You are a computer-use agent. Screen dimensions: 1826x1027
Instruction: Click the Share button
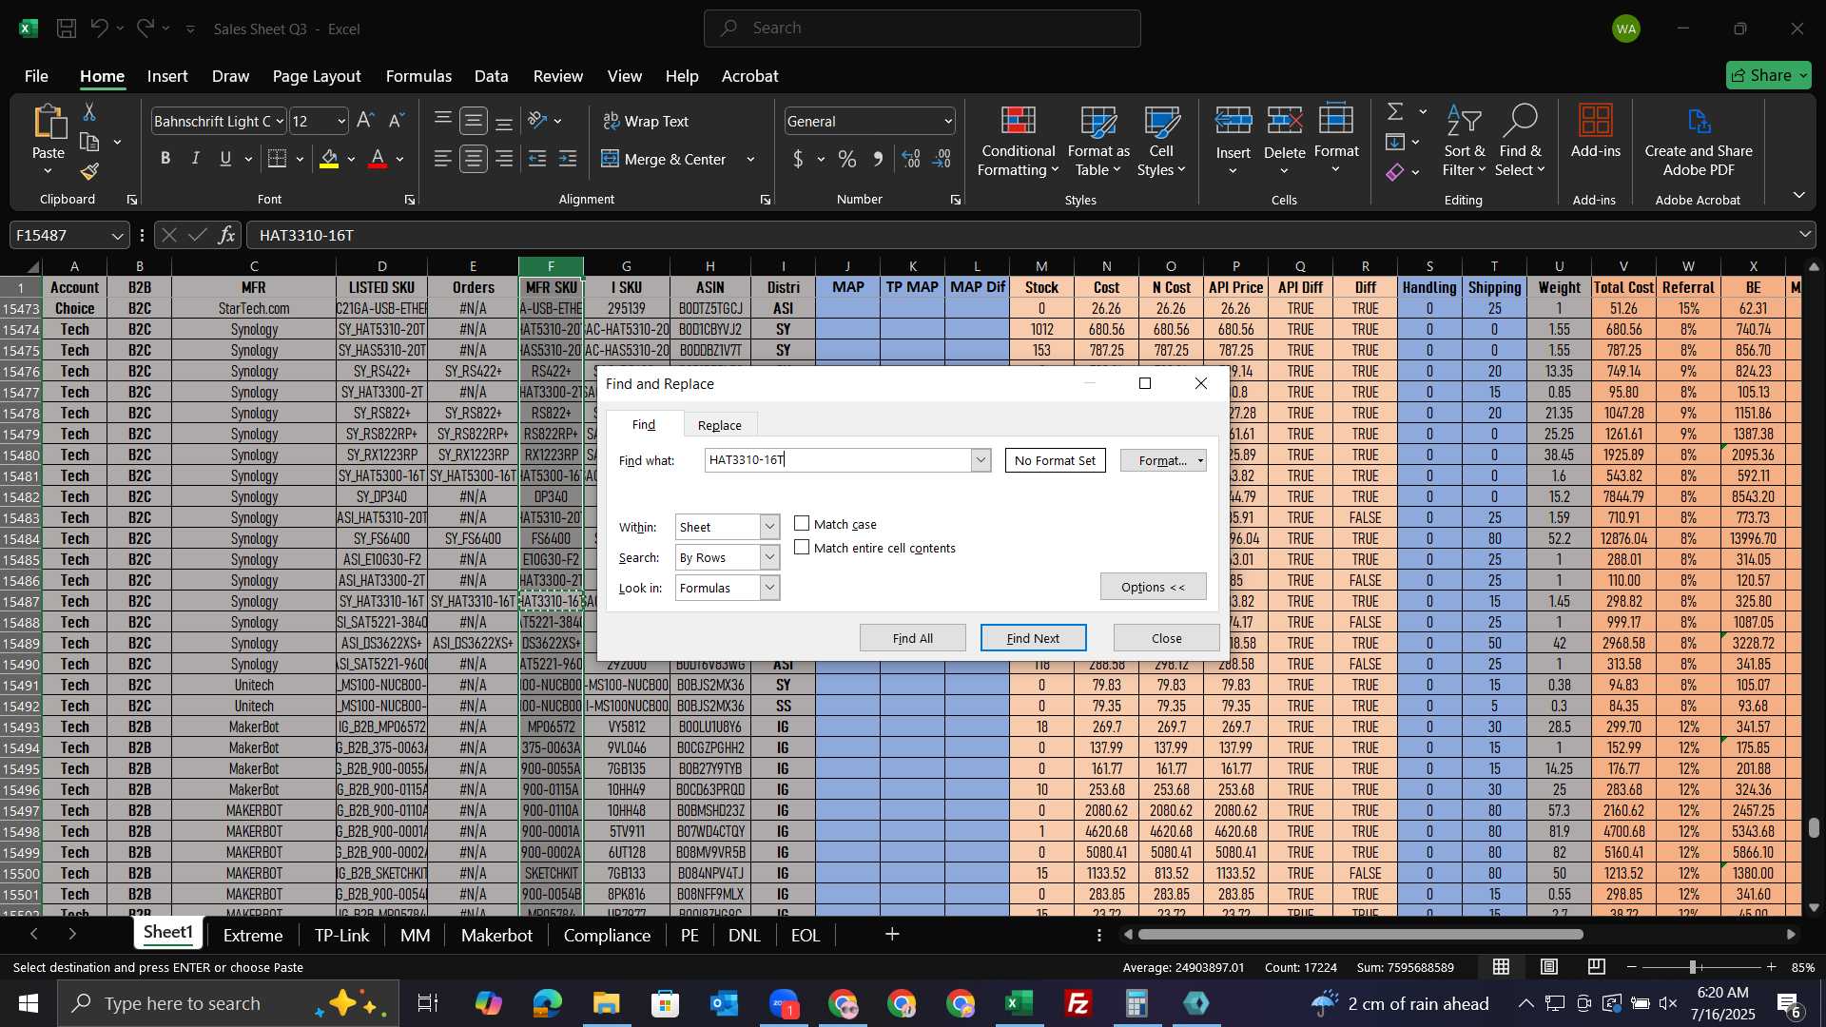pos(1769,75)
